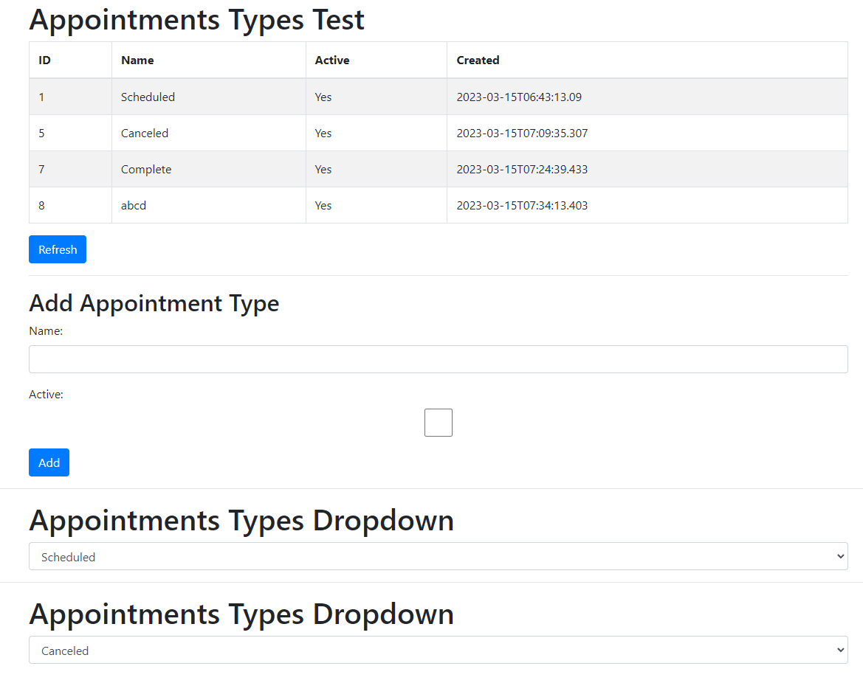Select the Active column header
Screen dimensions: 863x683
[332, 60]
